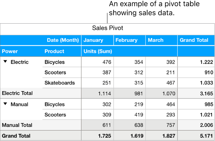Screen dimensions: 215x141
Task: Click the Grand Total row label
Action: [16, 136]
